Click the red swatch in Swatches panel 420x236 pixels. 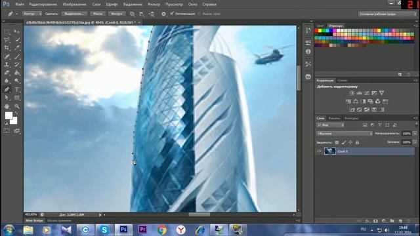(316, 31)
